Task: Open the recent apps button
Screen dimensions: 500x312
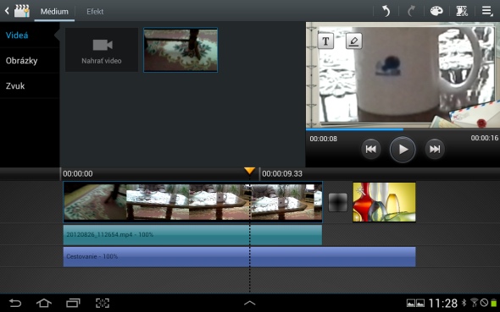Action: click(x=73, y=303)
